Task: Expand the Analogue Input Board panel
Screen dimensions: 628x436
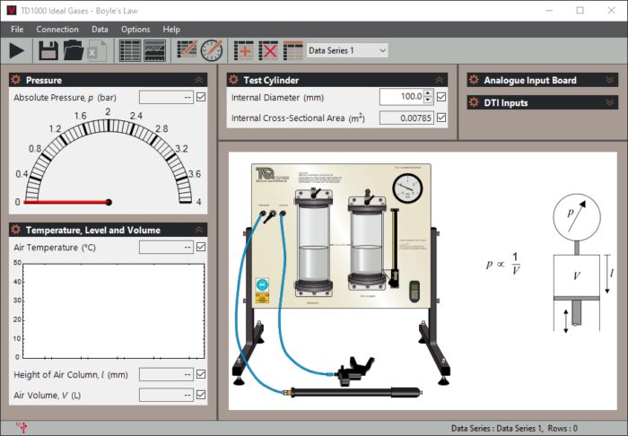Action: tap(609, 80)
